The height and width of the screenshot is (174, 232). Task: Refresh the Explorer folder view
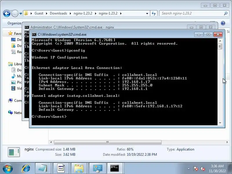click(x=154, y=13)
